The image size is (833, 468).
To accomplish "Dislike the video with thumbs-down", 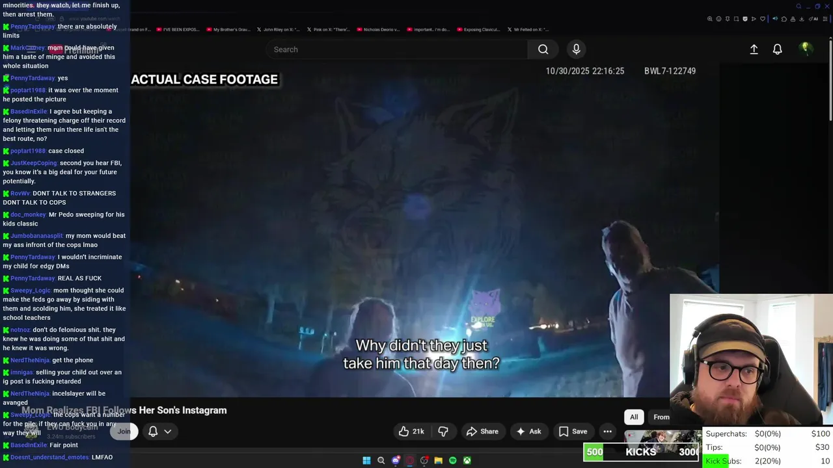I will point(443,431).
